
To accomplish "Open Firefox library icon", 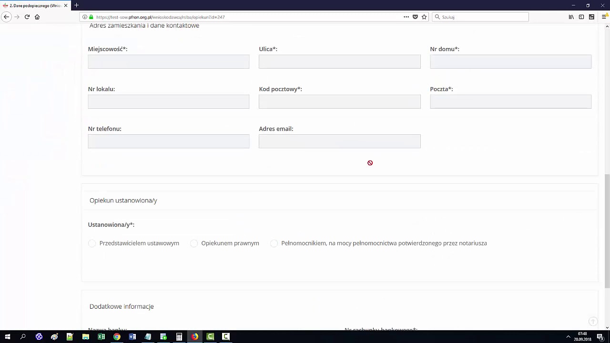I will coord(571,17).
